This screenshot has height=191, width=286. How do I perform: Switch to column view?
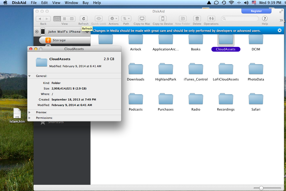click(72, 19)
